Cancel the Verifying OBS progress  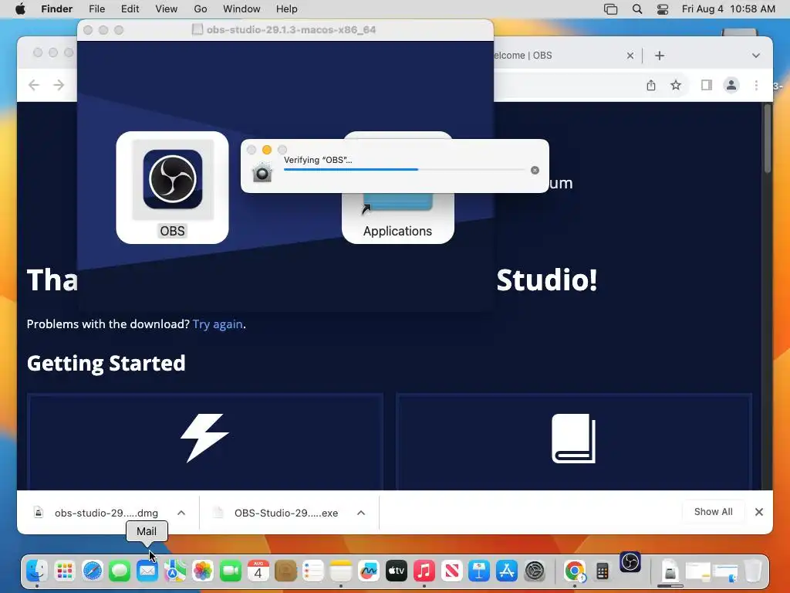[x=535, y=171]
